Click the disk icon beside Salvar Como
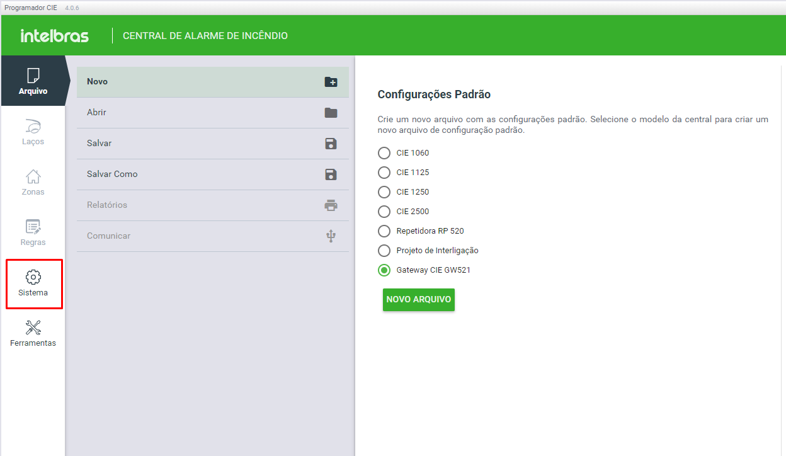The height and width of the screenshot is (456, 786). point(331,174)
